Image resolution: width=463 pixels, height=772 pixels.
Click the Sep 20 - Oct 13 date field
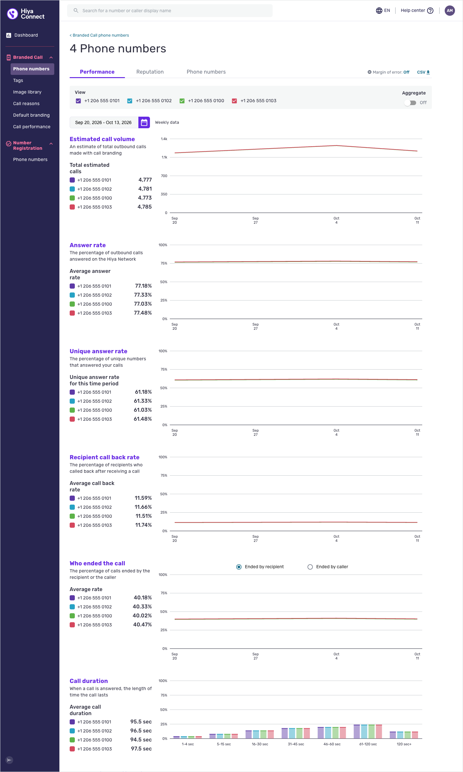(x=104, y=122)
